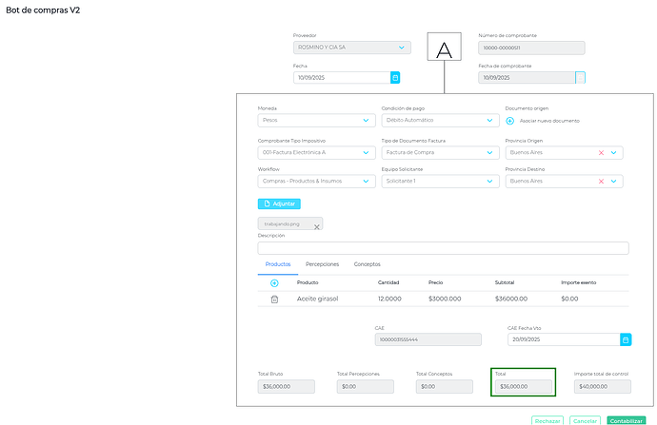Screen dimensions: 657x425
Task: Click the Rechazar button
Action: pos(547,421)
